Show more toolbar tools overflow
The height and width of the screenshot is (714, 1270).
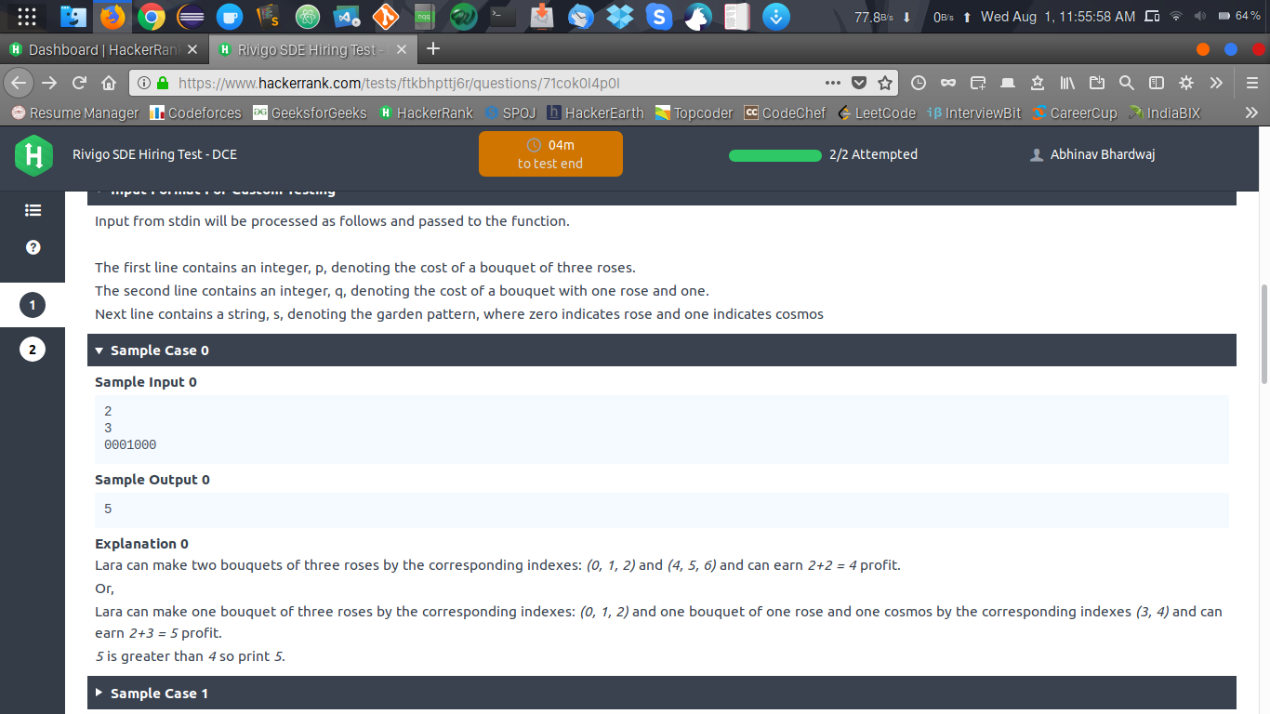tap(1216, 83)
